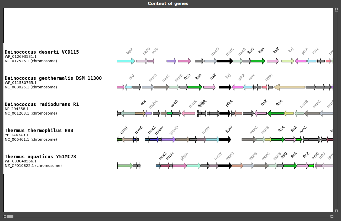341x221 pixels.
Task: Click the cyan lepA gene arrow in Deinococcus deserti
Action: 126,61
